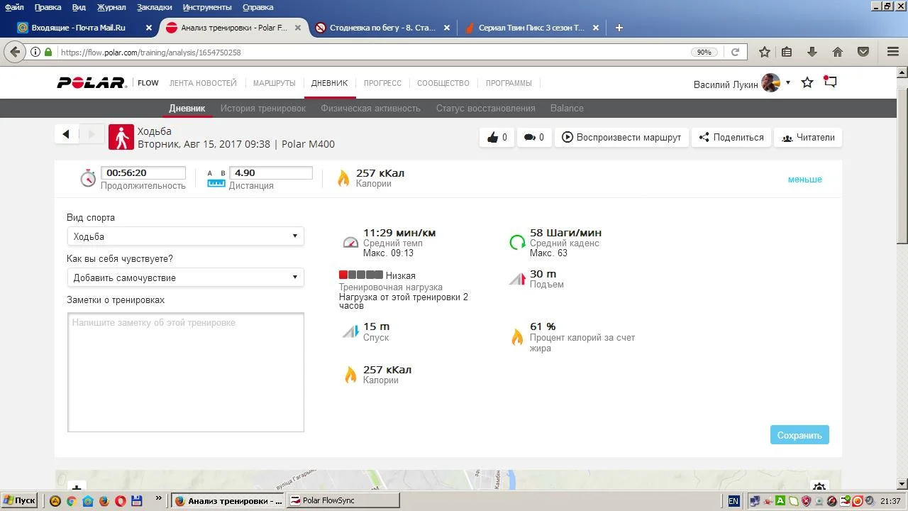Open История тренировок sub-tab
The image size is (908, 511).
262,109
